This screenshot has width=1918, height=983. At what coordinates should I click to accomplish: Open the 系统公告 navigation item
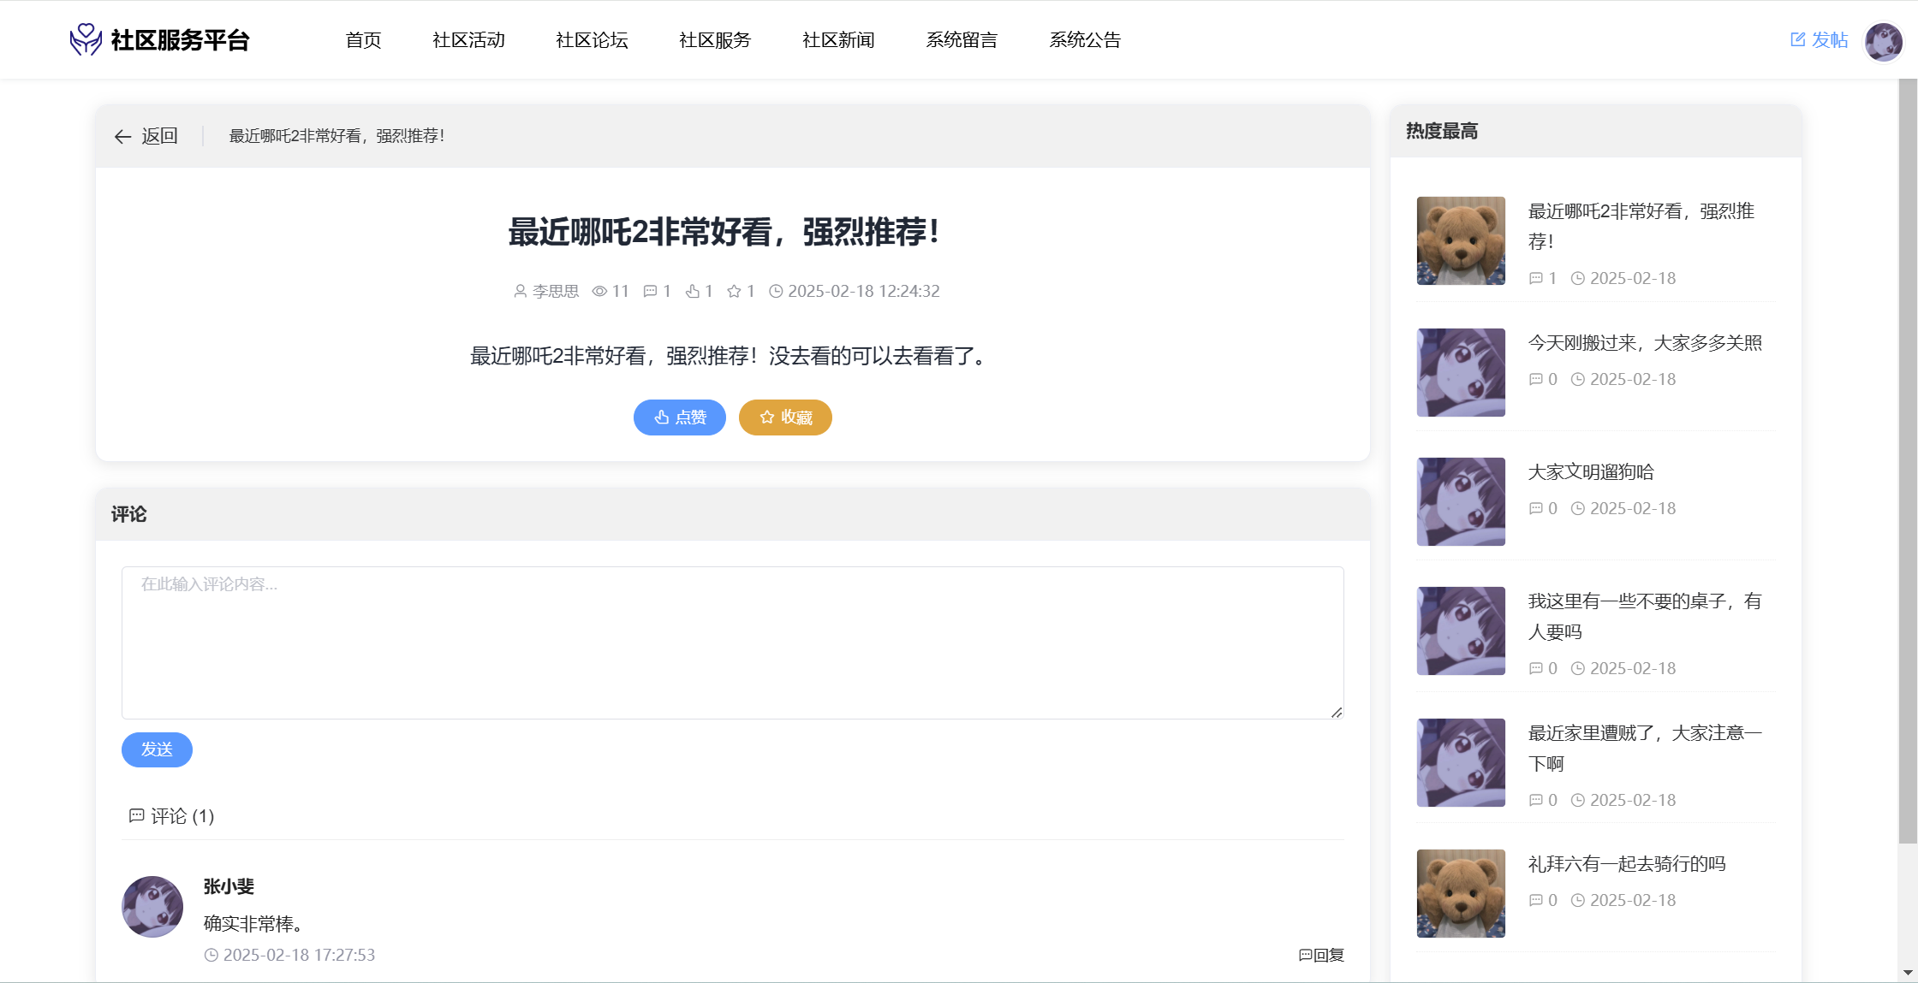(1085, 40)
